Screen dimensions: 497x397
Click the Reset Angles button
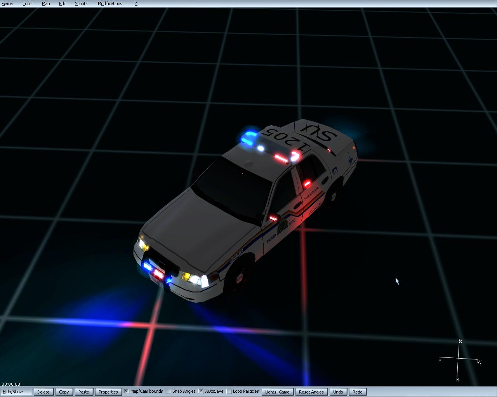(x=311, y=392)
